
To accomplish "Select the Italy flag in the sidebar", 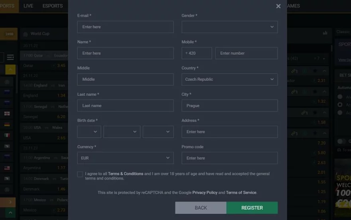I will [7, 136].
